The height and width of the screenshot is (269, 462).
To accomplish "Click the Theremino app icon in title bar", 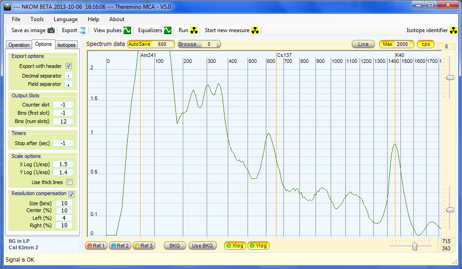I will [x=7, y=6].
